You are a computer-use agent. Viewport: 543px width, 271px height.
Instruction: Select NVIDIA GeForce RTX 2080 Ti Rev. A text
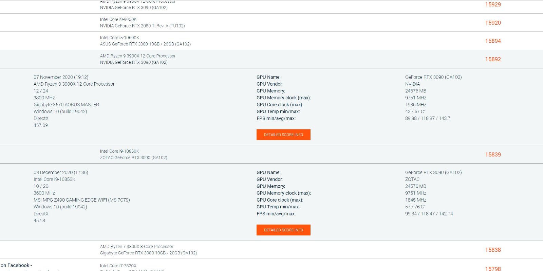click(142, 26)
